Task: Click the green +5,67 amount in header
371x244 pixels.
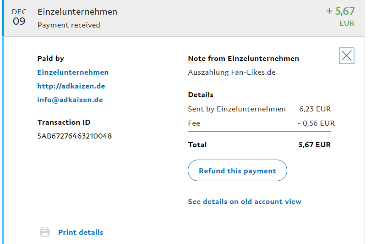Action: coord(340,11)
